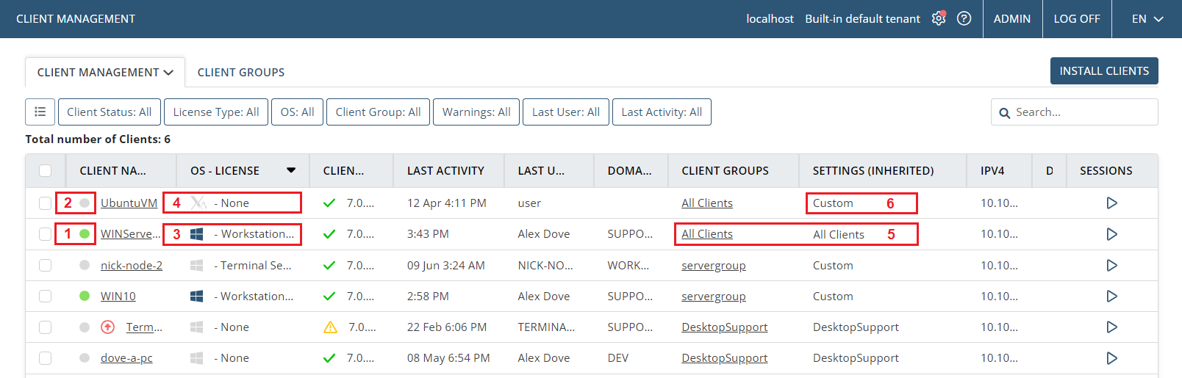Check the checkbox for nick-node-2 row
Image resolution: width=1182 pixels, height=378 pixels.
click(46, 266)
